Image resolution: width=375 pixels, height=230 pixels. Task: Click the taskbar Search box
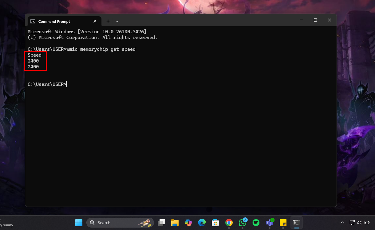(x=120, y=223)
